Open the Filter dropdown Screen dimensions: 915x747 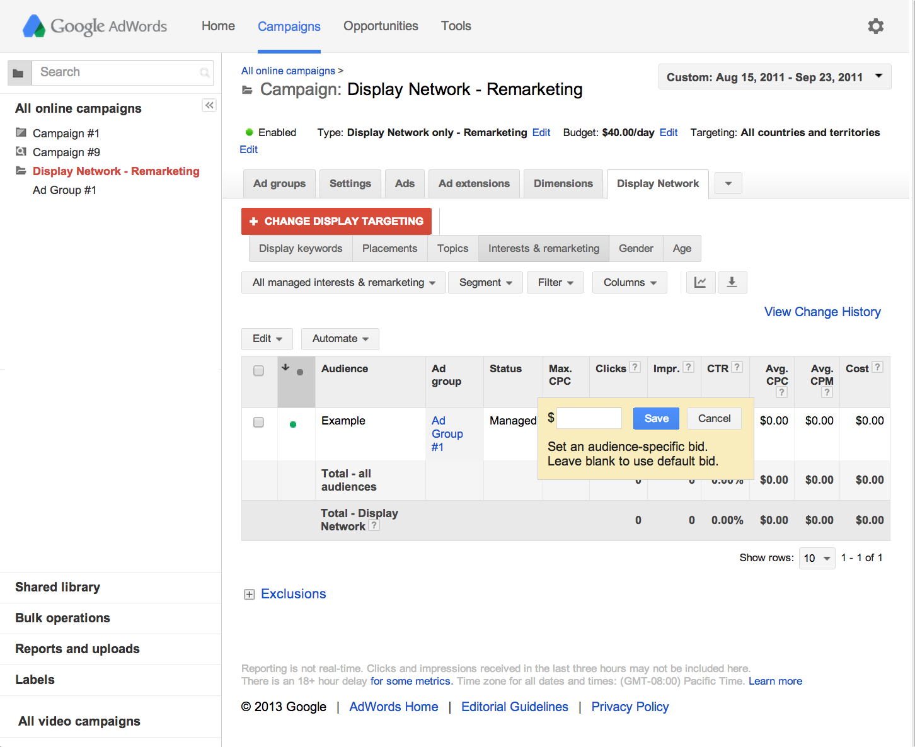[555, 282]
